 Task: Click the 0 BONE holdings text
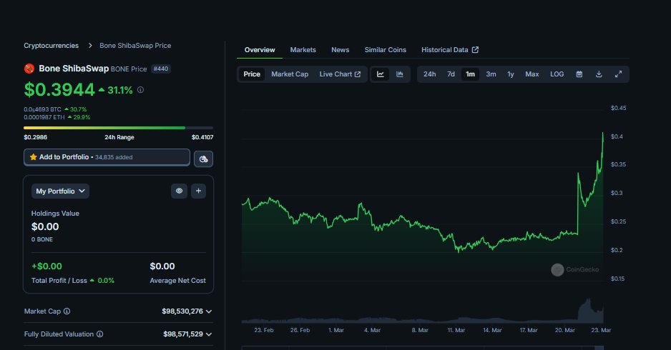click(x=42, y=239)
